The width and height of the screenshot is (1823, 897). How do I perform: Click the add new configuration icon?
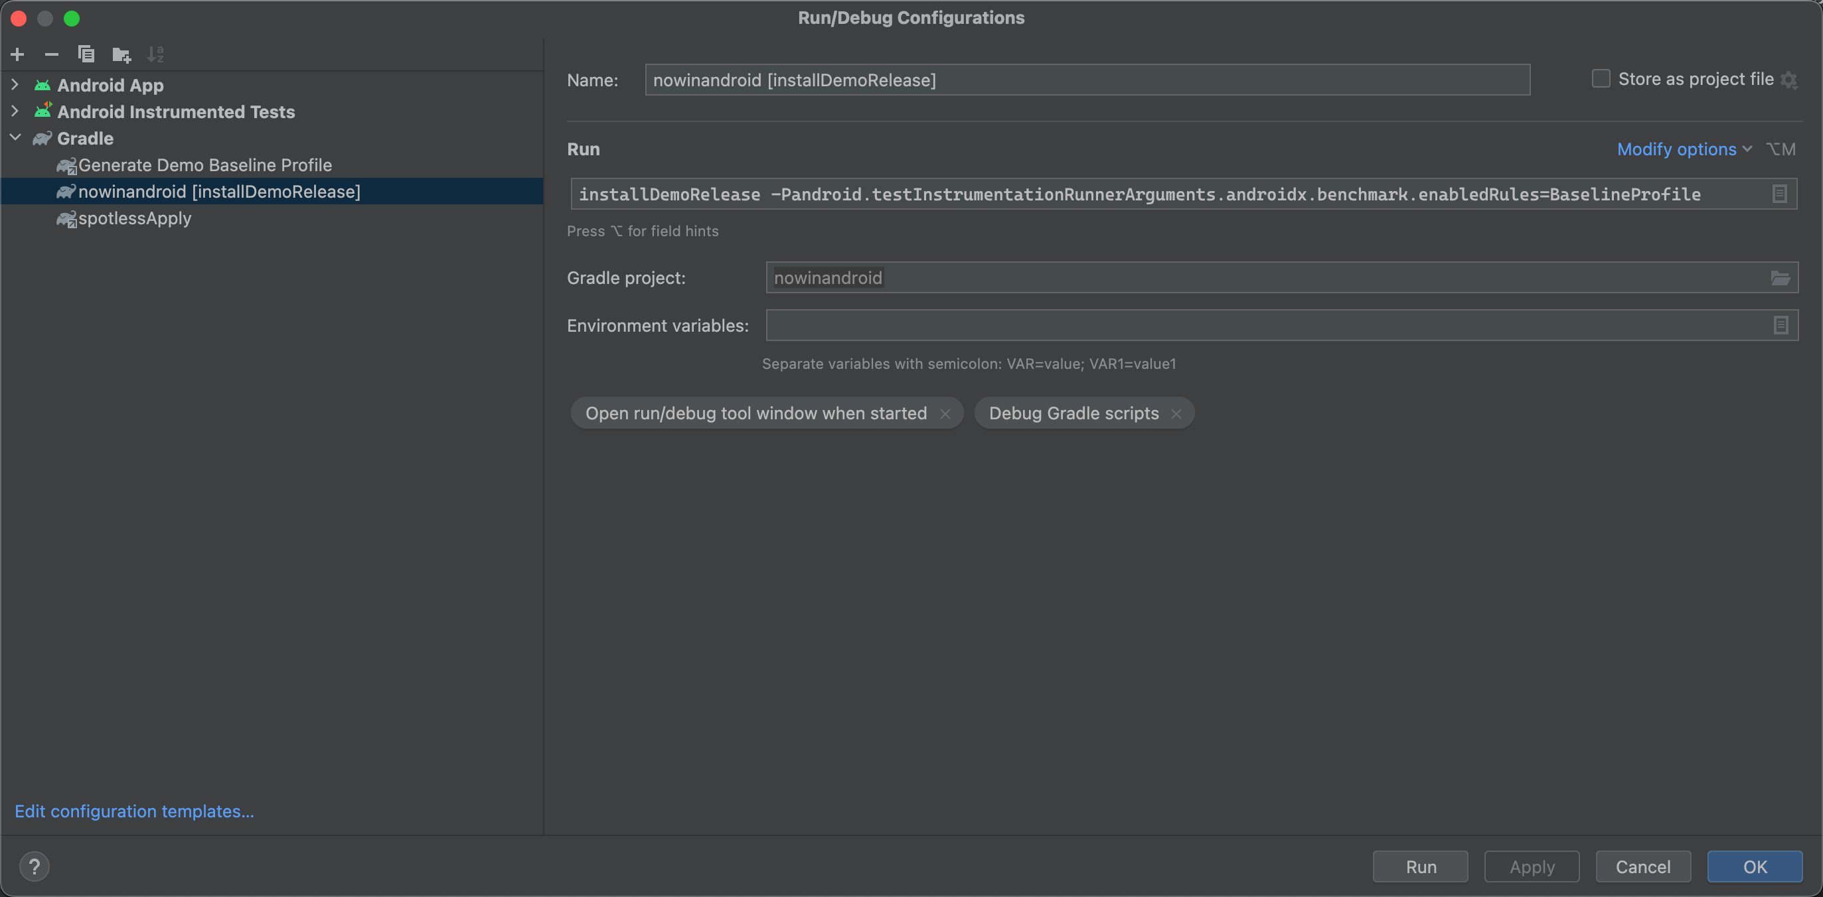coord(17,54)
